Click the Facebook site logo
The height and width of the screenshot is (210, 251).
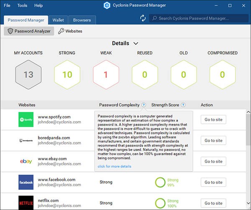pos(26,182)
